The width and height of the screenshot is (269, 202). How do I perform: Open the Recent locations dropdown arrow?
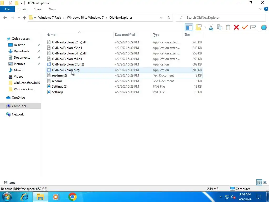(19, 18)
